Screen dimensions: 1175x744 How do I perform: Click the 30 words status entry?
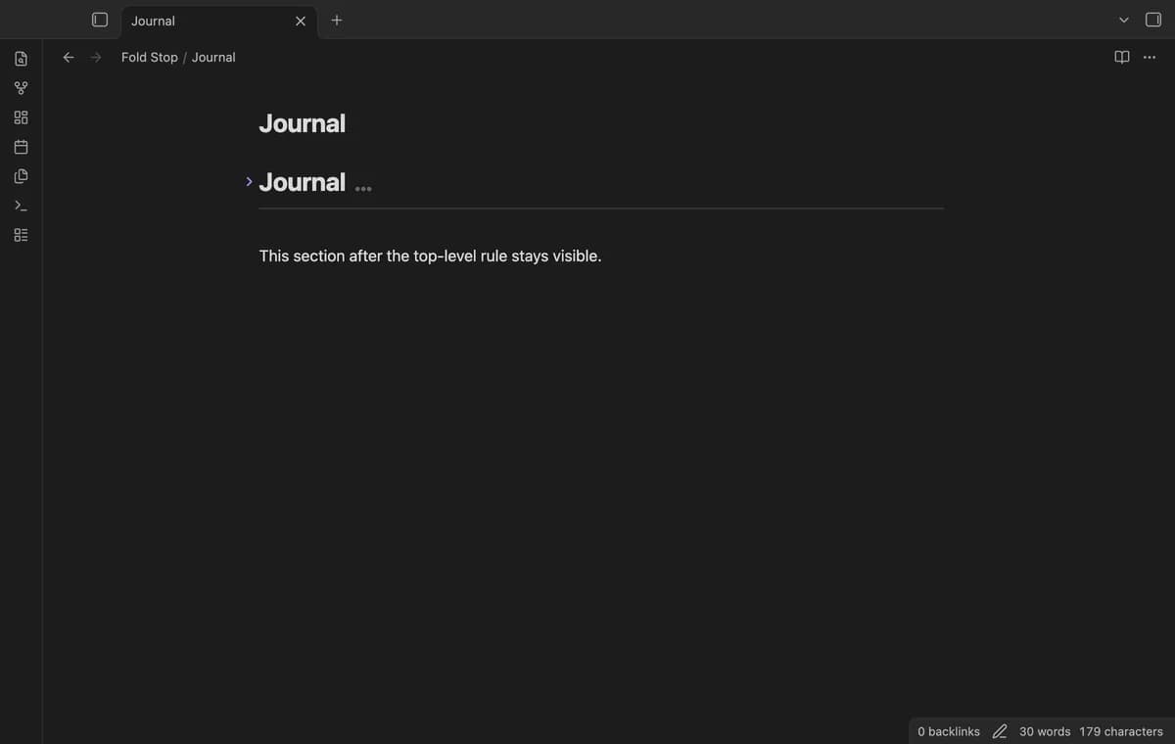[x=1045, y=731]
